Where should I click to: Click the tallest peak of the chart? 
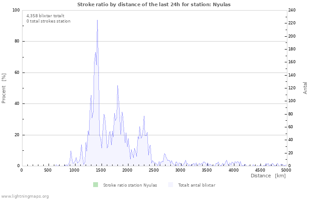point(97,20)
